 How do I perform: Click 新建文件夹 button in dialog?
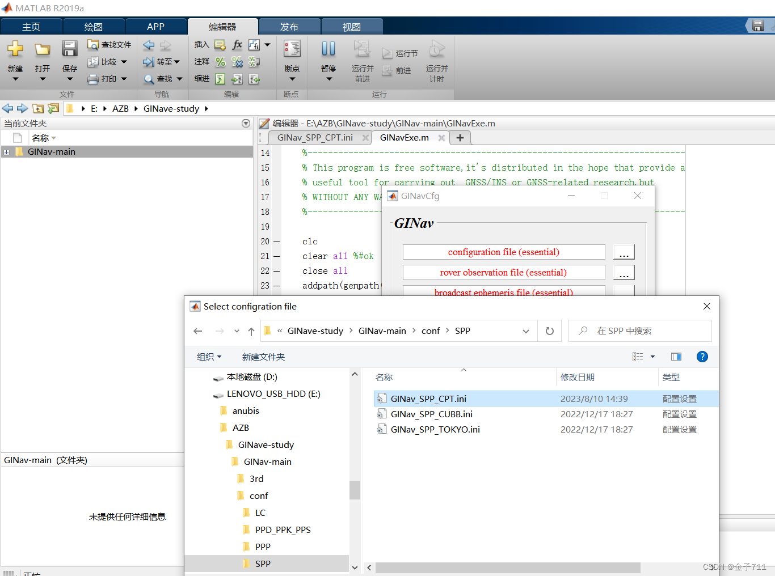(x=263, y=357)
